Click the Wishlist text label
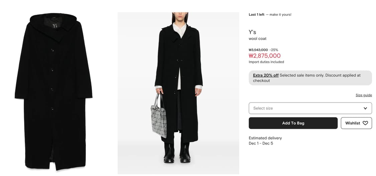Viewport: 376px width, 176px height. [353, 123]
